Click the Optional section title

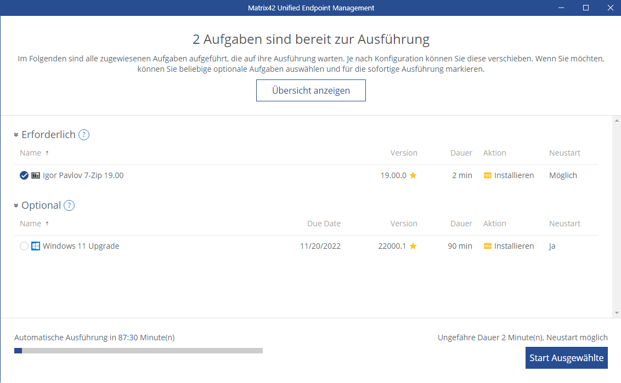pyautogui.click(x=41, y=205)
